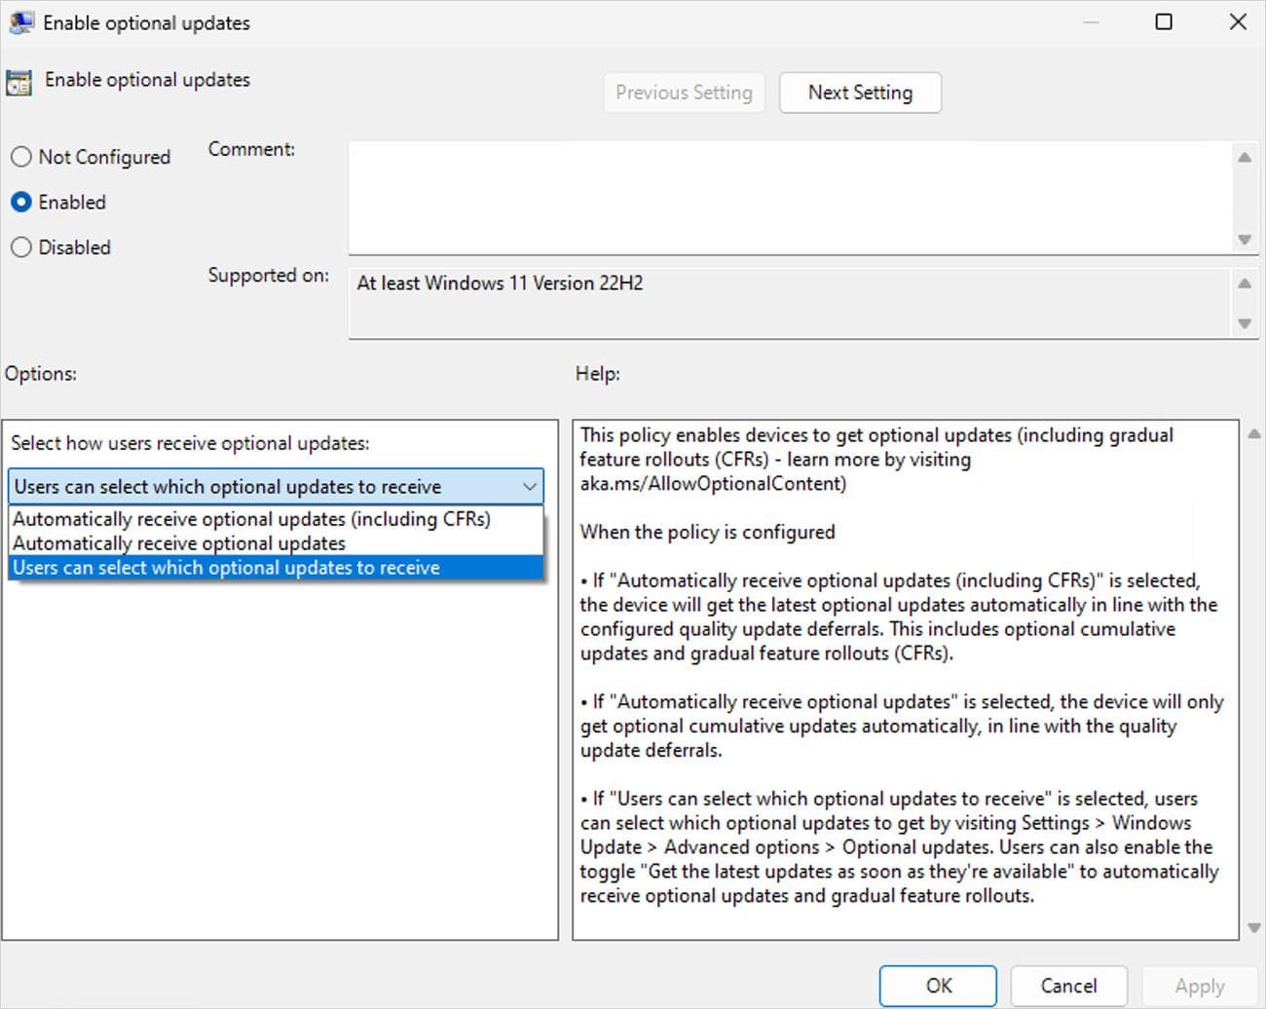Click the Next Setting button
1266x1009 pixels.
pyautogui.click(x=860, y=93)
